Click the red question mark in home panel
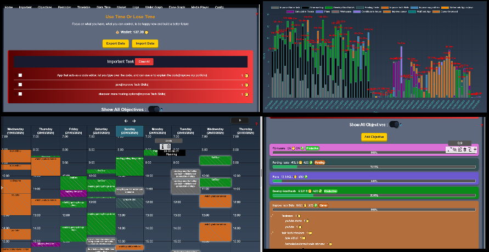 [256, 14]
